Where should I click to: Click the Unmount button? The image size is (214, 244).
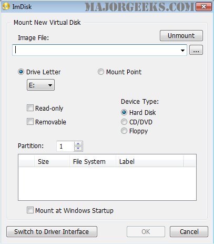pos(181,36)
